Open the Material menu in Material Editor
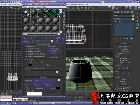Screen dimensions: 140x105 click(x=25, y=7)
